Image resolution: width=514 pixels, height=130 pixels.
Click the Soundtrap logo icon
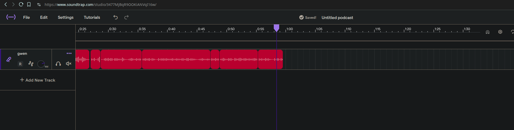pos(11,17)
